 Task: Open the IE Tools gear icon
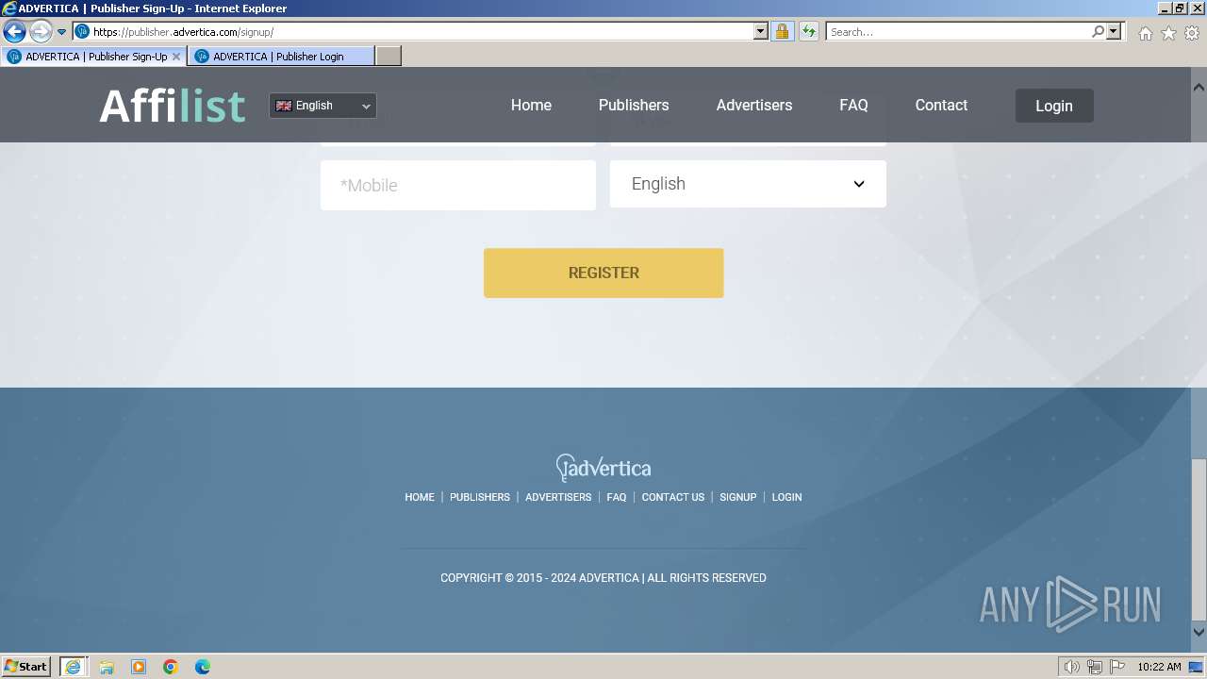(1192, 33)
